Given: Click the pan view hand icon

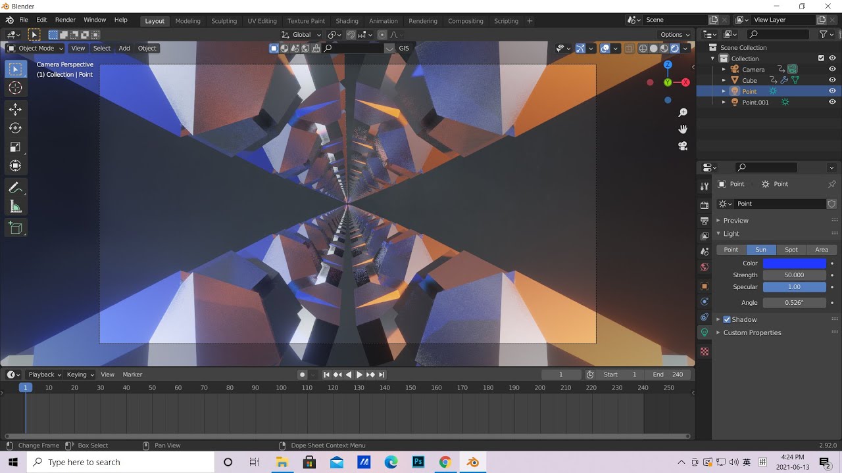Looking at the screenshot, I should (x=683, y=129).
